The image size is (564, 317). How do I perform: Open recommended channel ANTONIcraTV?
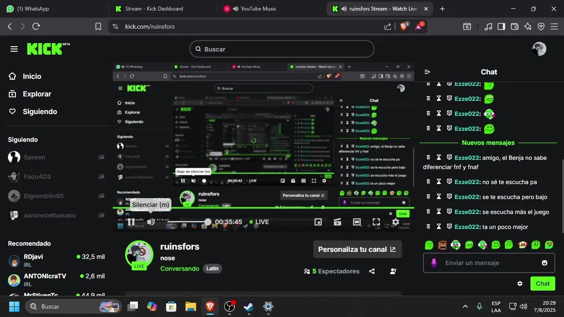coord(56,280)
